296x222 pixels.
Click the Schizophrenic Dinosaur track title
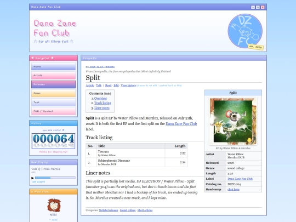pyautogui.click(x=114, y=161)
